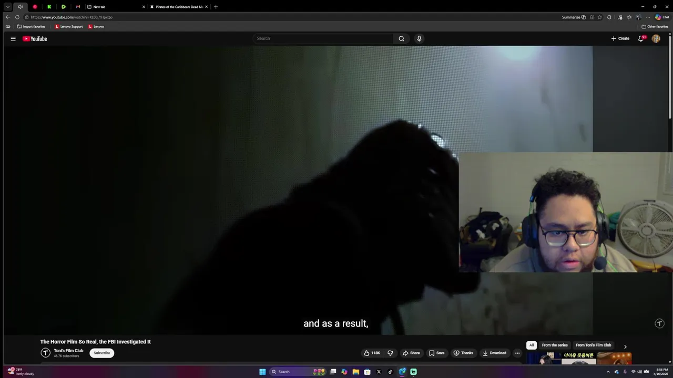Select the All filter chip
Image resolution: width=673 pixels, height=378 pixels.
[532, 345]
